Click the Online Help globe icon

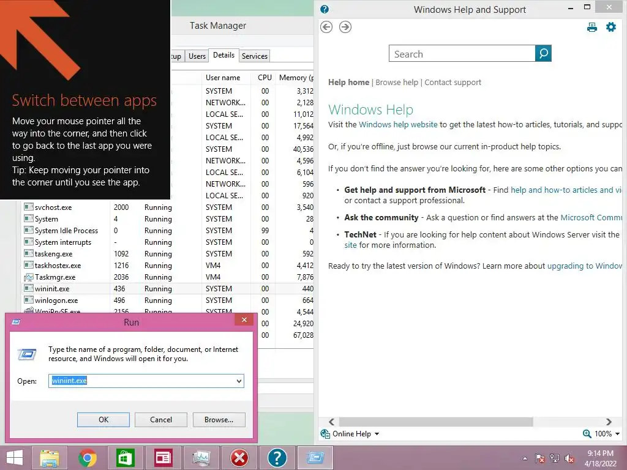click(x=325, y=434)
